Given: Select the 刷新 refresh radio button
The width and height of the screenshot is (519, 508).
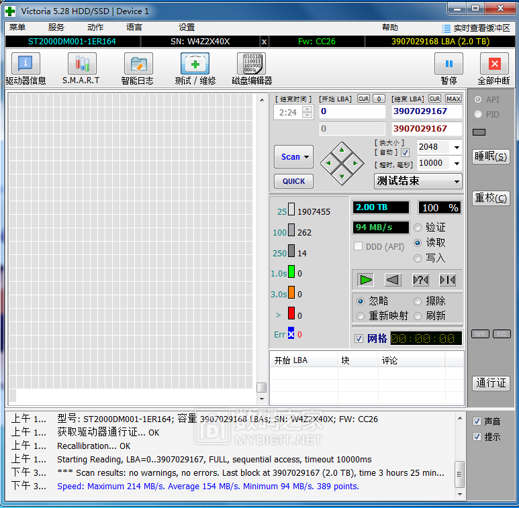Looking at the screenshot, I should pyautogui.click(x=418, y=316).
